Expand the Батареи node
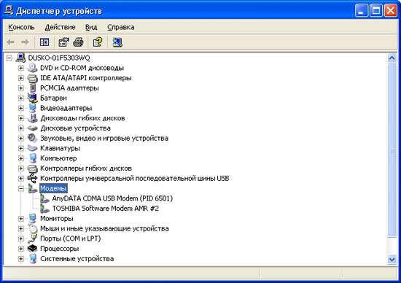This screenshot has width=401, height=283. pyautogui.click(x=21, y=98)
